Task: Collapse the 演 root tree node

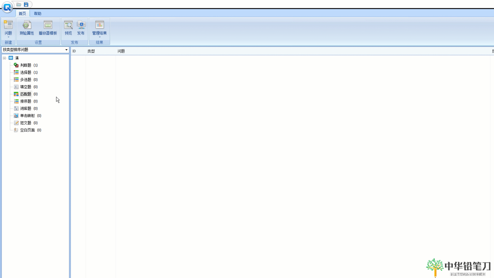Action: click(x=4, y=58)
